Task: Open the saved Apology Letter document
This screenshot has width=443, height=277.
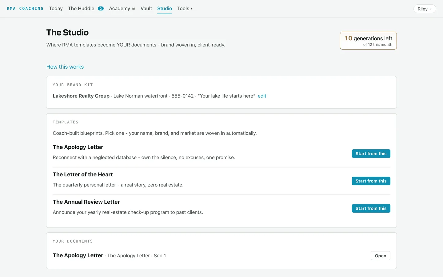Action: 381,256
